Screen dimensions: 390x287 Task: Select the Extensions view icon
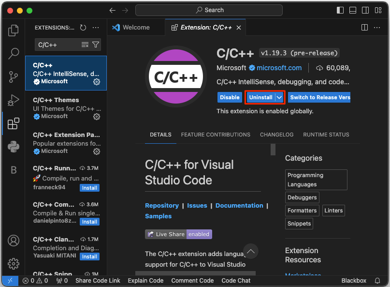[14, 123]
